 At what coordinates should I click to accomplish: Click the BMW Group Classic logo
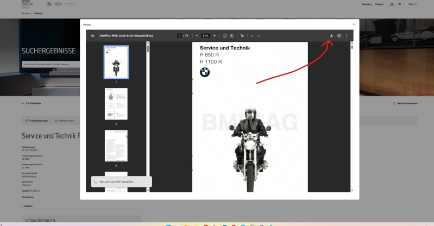click(x=27, y=4)
